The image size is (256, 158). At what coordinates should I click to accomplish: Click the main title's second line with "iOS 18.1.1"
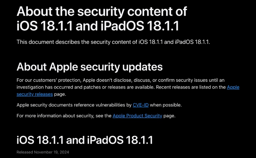[102, 26]
